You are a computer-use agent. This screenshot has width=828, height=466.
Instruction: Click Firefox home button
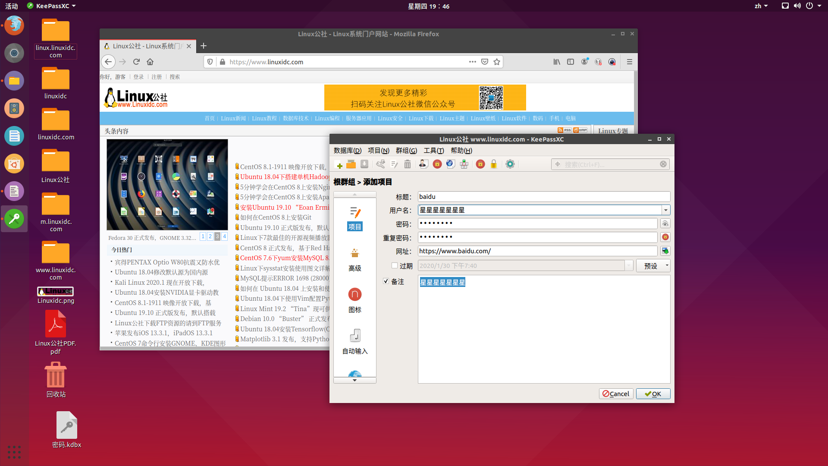(x=150, y=62)
